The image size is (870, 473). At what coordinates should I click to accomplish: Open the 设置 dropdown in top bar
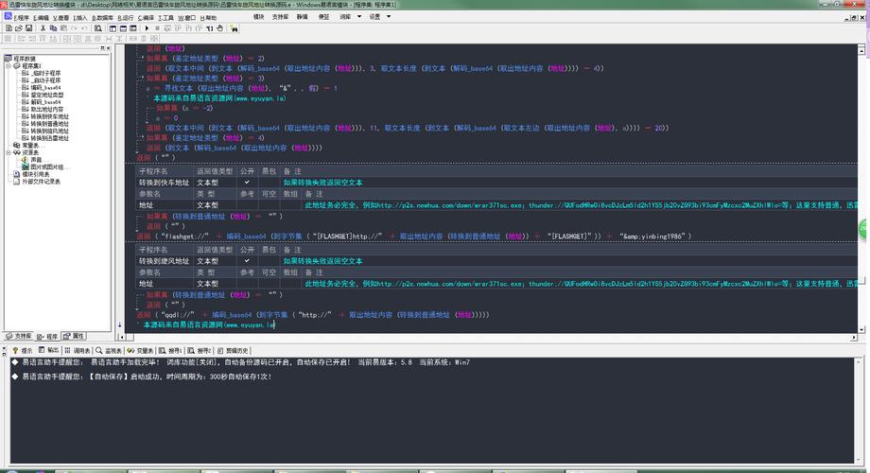point(378,17)
